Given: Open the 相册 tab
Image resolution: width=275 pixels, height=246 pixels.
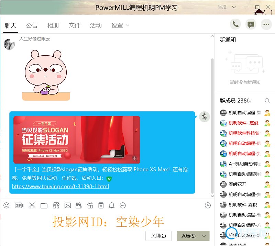Looking at the screenshot, I should 53,25.
